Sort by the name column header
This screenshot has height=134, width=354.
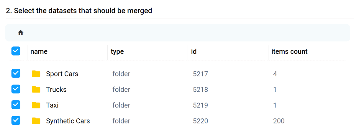pos(39,52)
